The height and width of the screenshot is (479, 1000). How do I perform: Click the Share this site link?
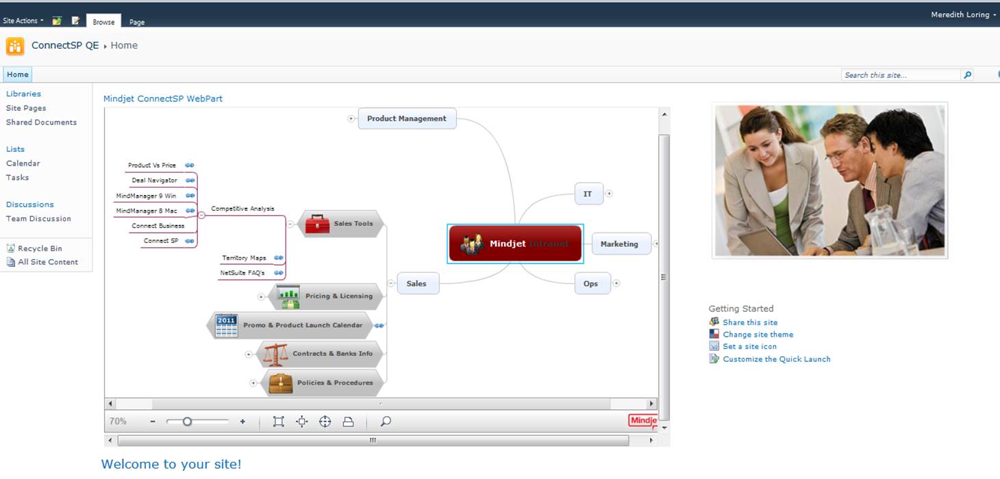click(x=750, y=322)
